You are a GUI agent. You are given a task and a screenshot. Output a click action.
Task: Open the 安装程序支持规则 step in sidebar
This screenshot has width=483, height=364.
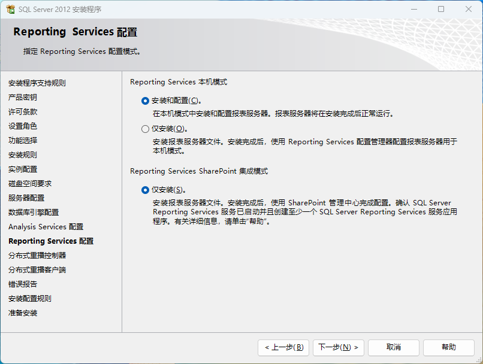click(37, 83)
